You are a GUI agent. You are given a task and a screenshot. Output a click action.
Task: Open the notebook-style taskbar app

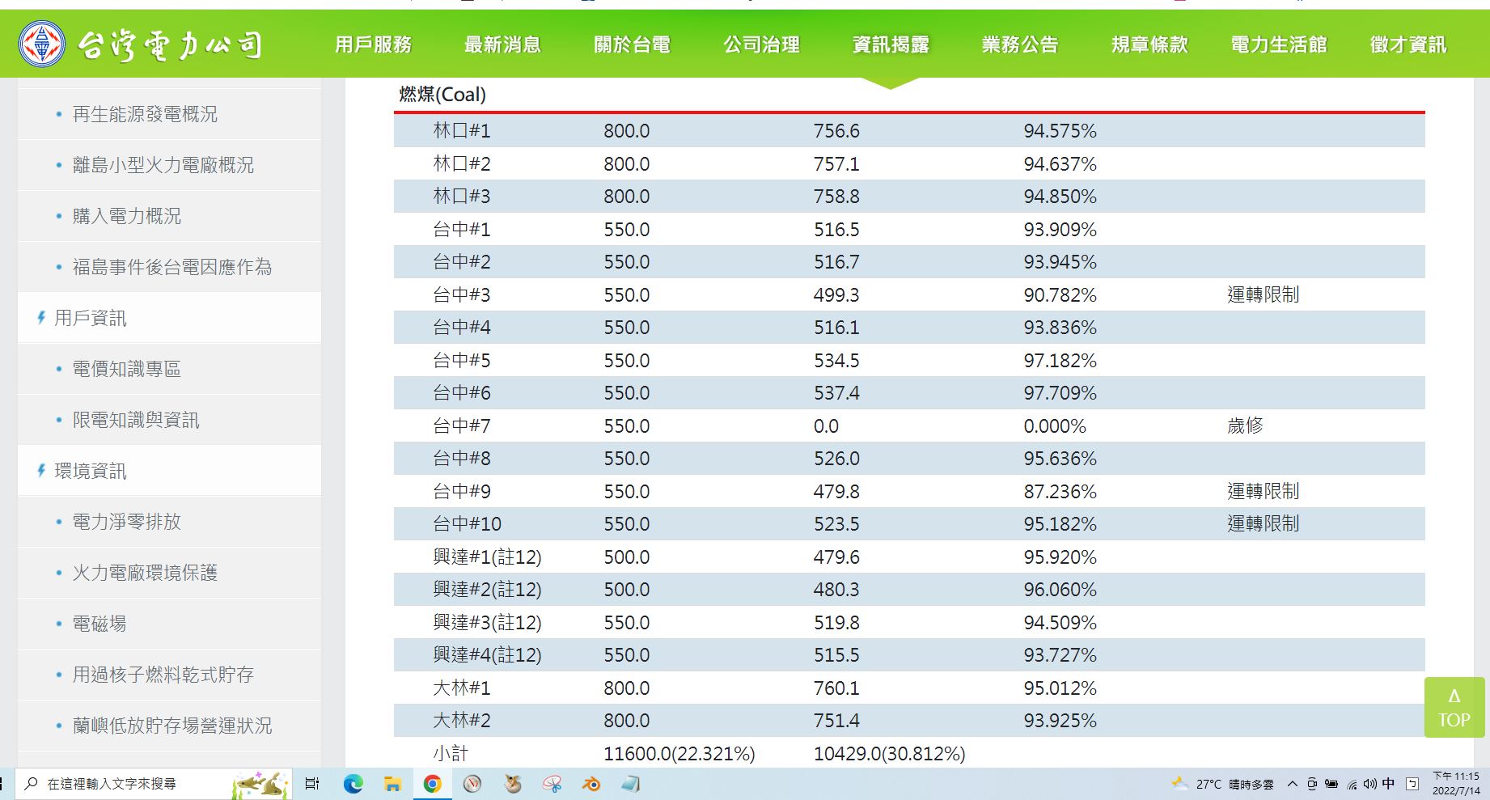coord(631,784)
